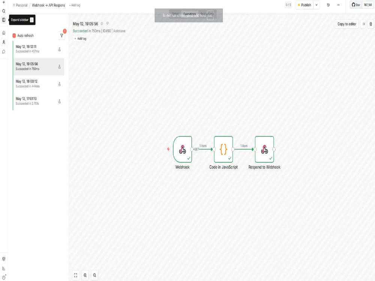
Task: Rate execution with thumbs down icon
Action: pos(107,24)
